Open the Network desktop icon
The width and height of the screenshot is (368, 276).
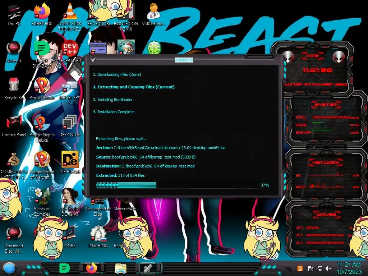(x=14, y=52)
